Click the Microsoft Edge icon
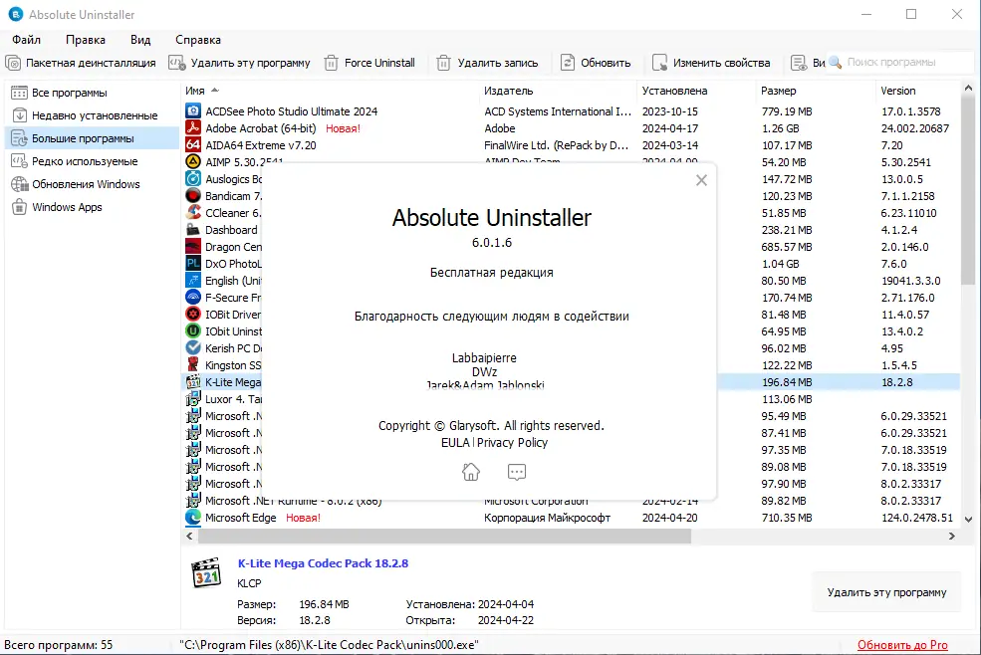 193,518
